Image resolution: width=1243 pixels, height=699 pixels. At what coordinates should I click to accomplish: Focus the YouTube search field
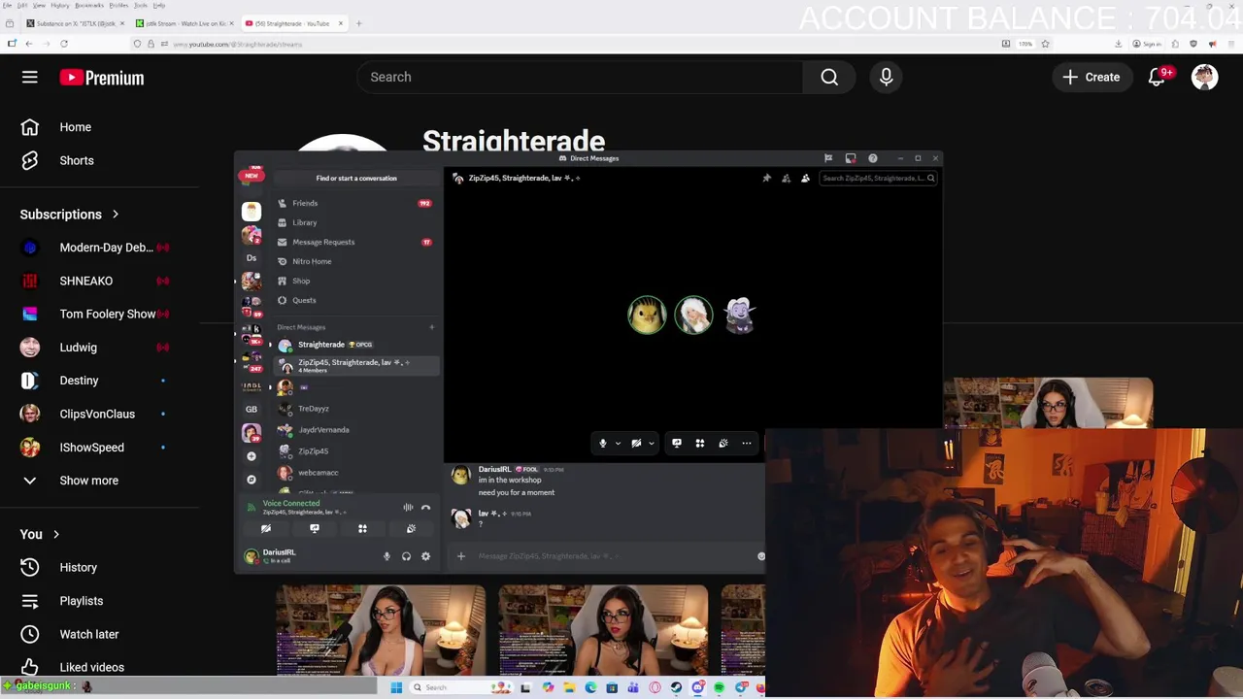[580, 77]
